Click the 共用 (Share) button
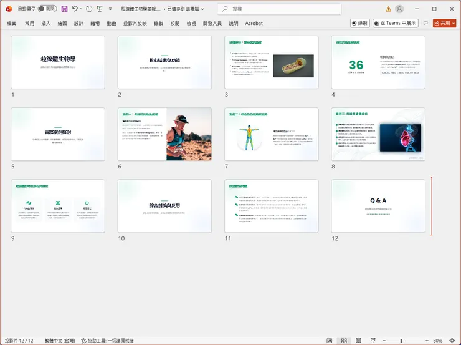 (x=442, y=23)
